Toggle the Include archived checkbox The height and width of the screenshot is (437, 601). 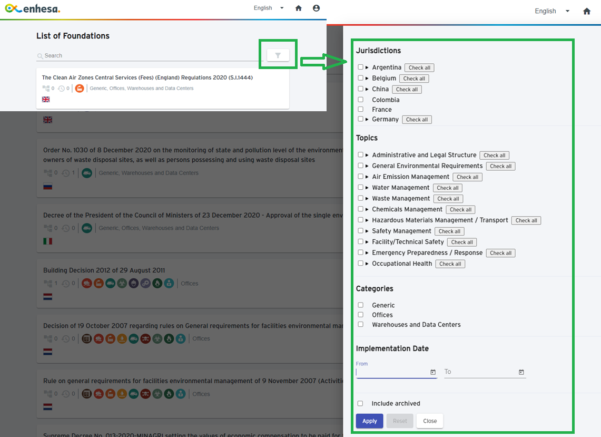[360, 403]
